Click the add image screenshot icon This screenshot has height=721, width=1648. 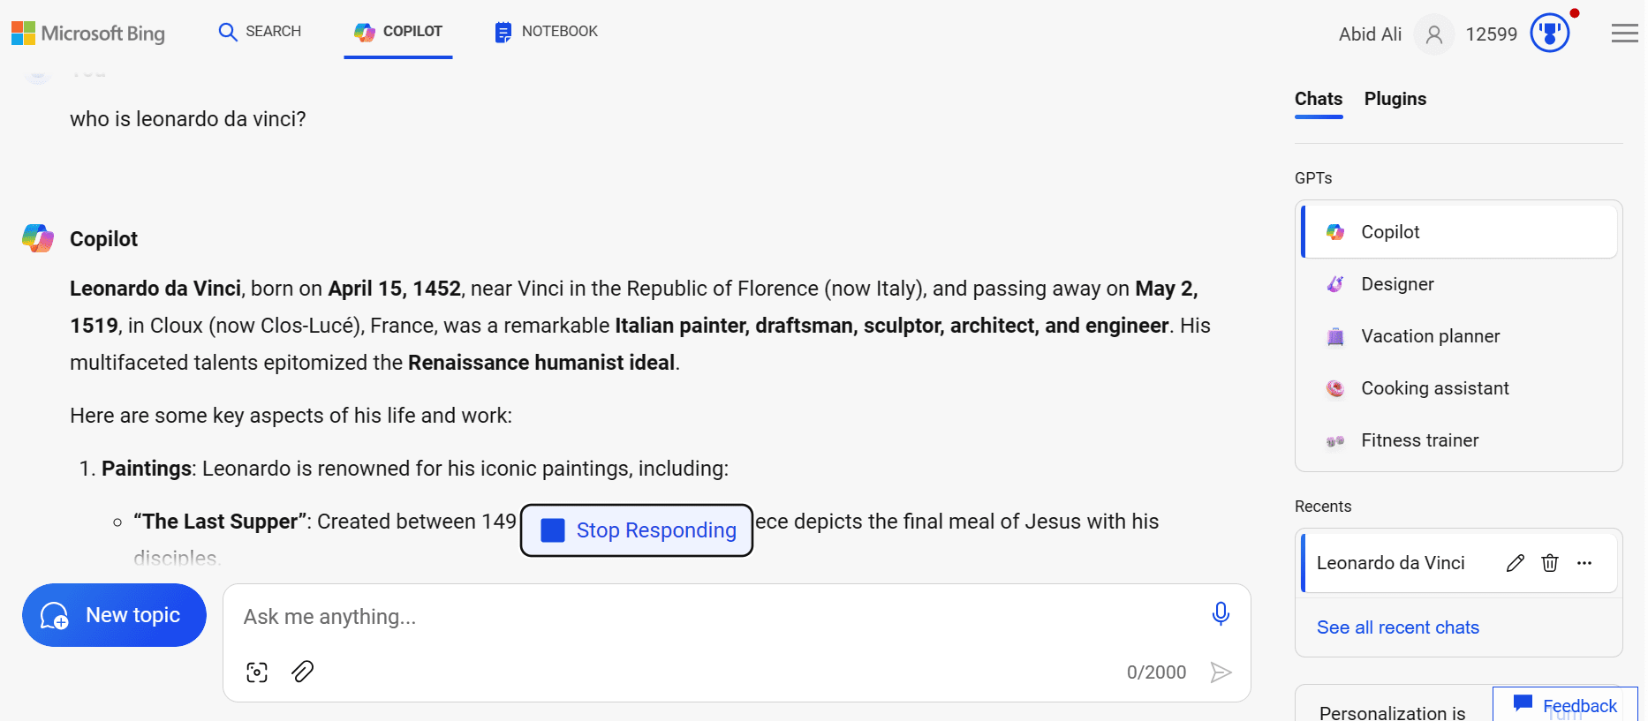[257, 672]
